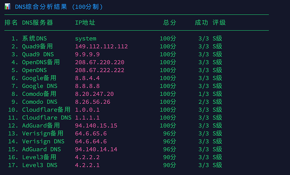290x175 pixels.
Task: Click the 96分 score of Verisign DNS
Action: (x=170, y=141)
